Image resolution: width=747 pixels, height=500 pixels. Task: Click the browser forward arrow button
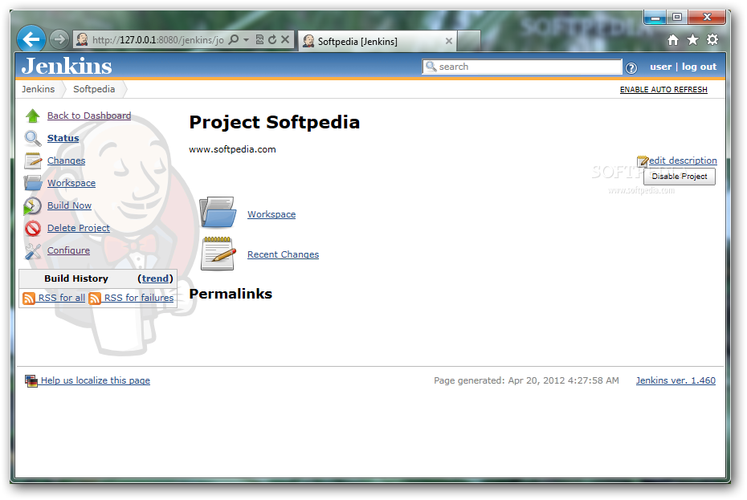(x=59, y=39)
